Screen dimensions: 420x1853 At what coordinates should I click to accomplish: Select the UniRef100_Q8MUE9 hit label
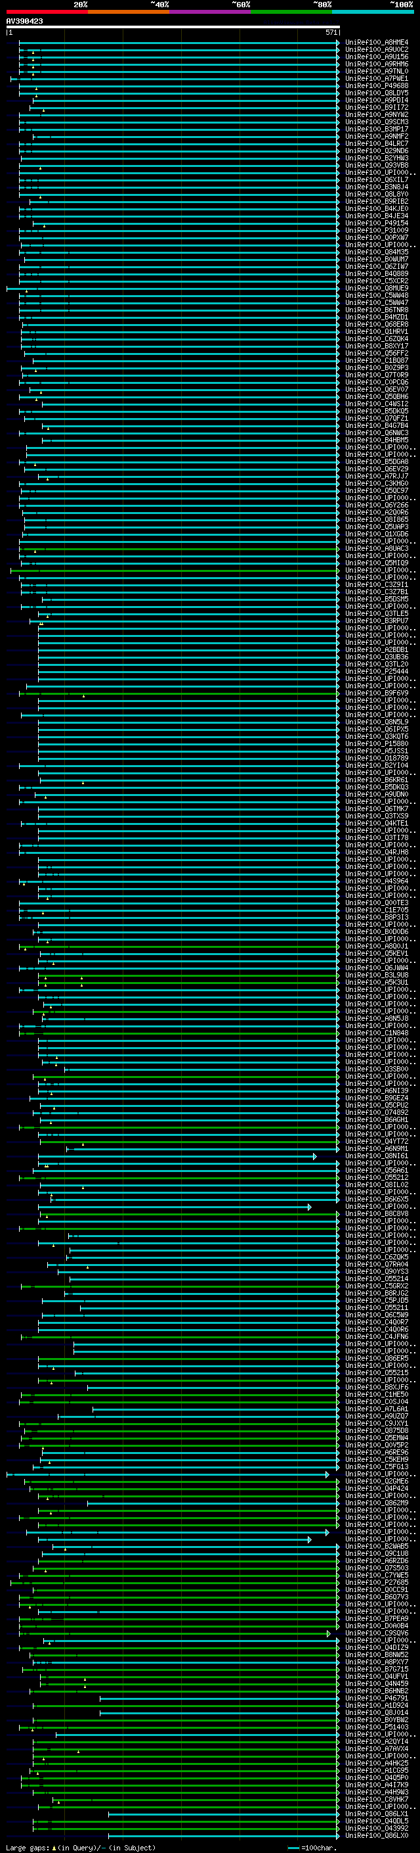(376, 289)
